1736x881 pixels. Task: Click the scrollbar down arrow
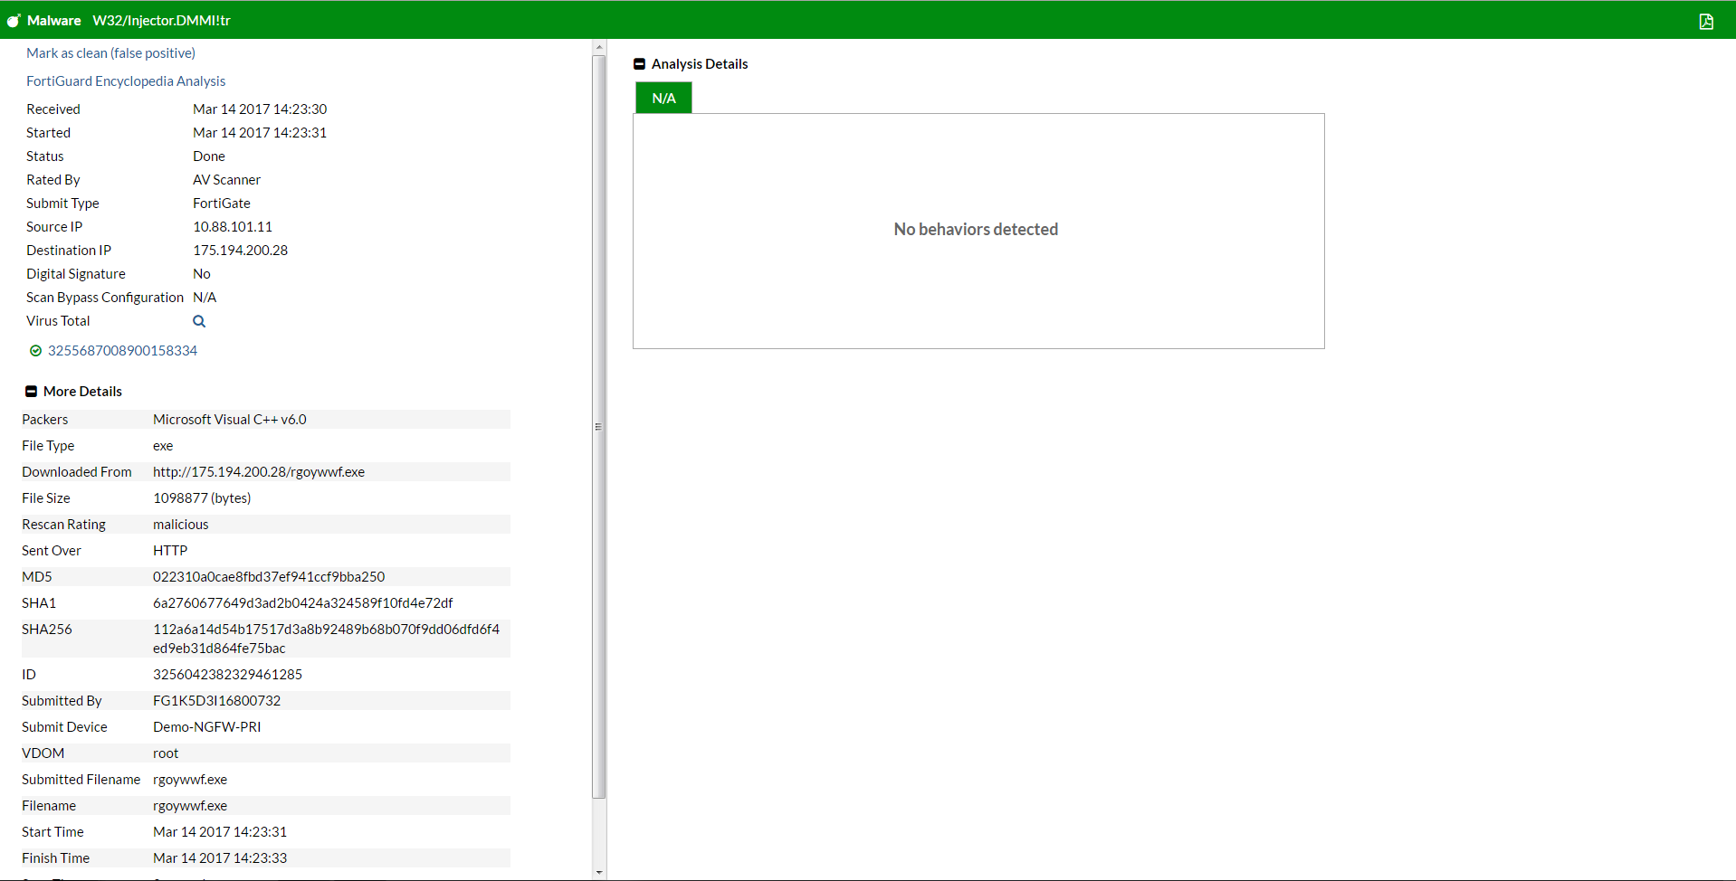tap(598, 873)
